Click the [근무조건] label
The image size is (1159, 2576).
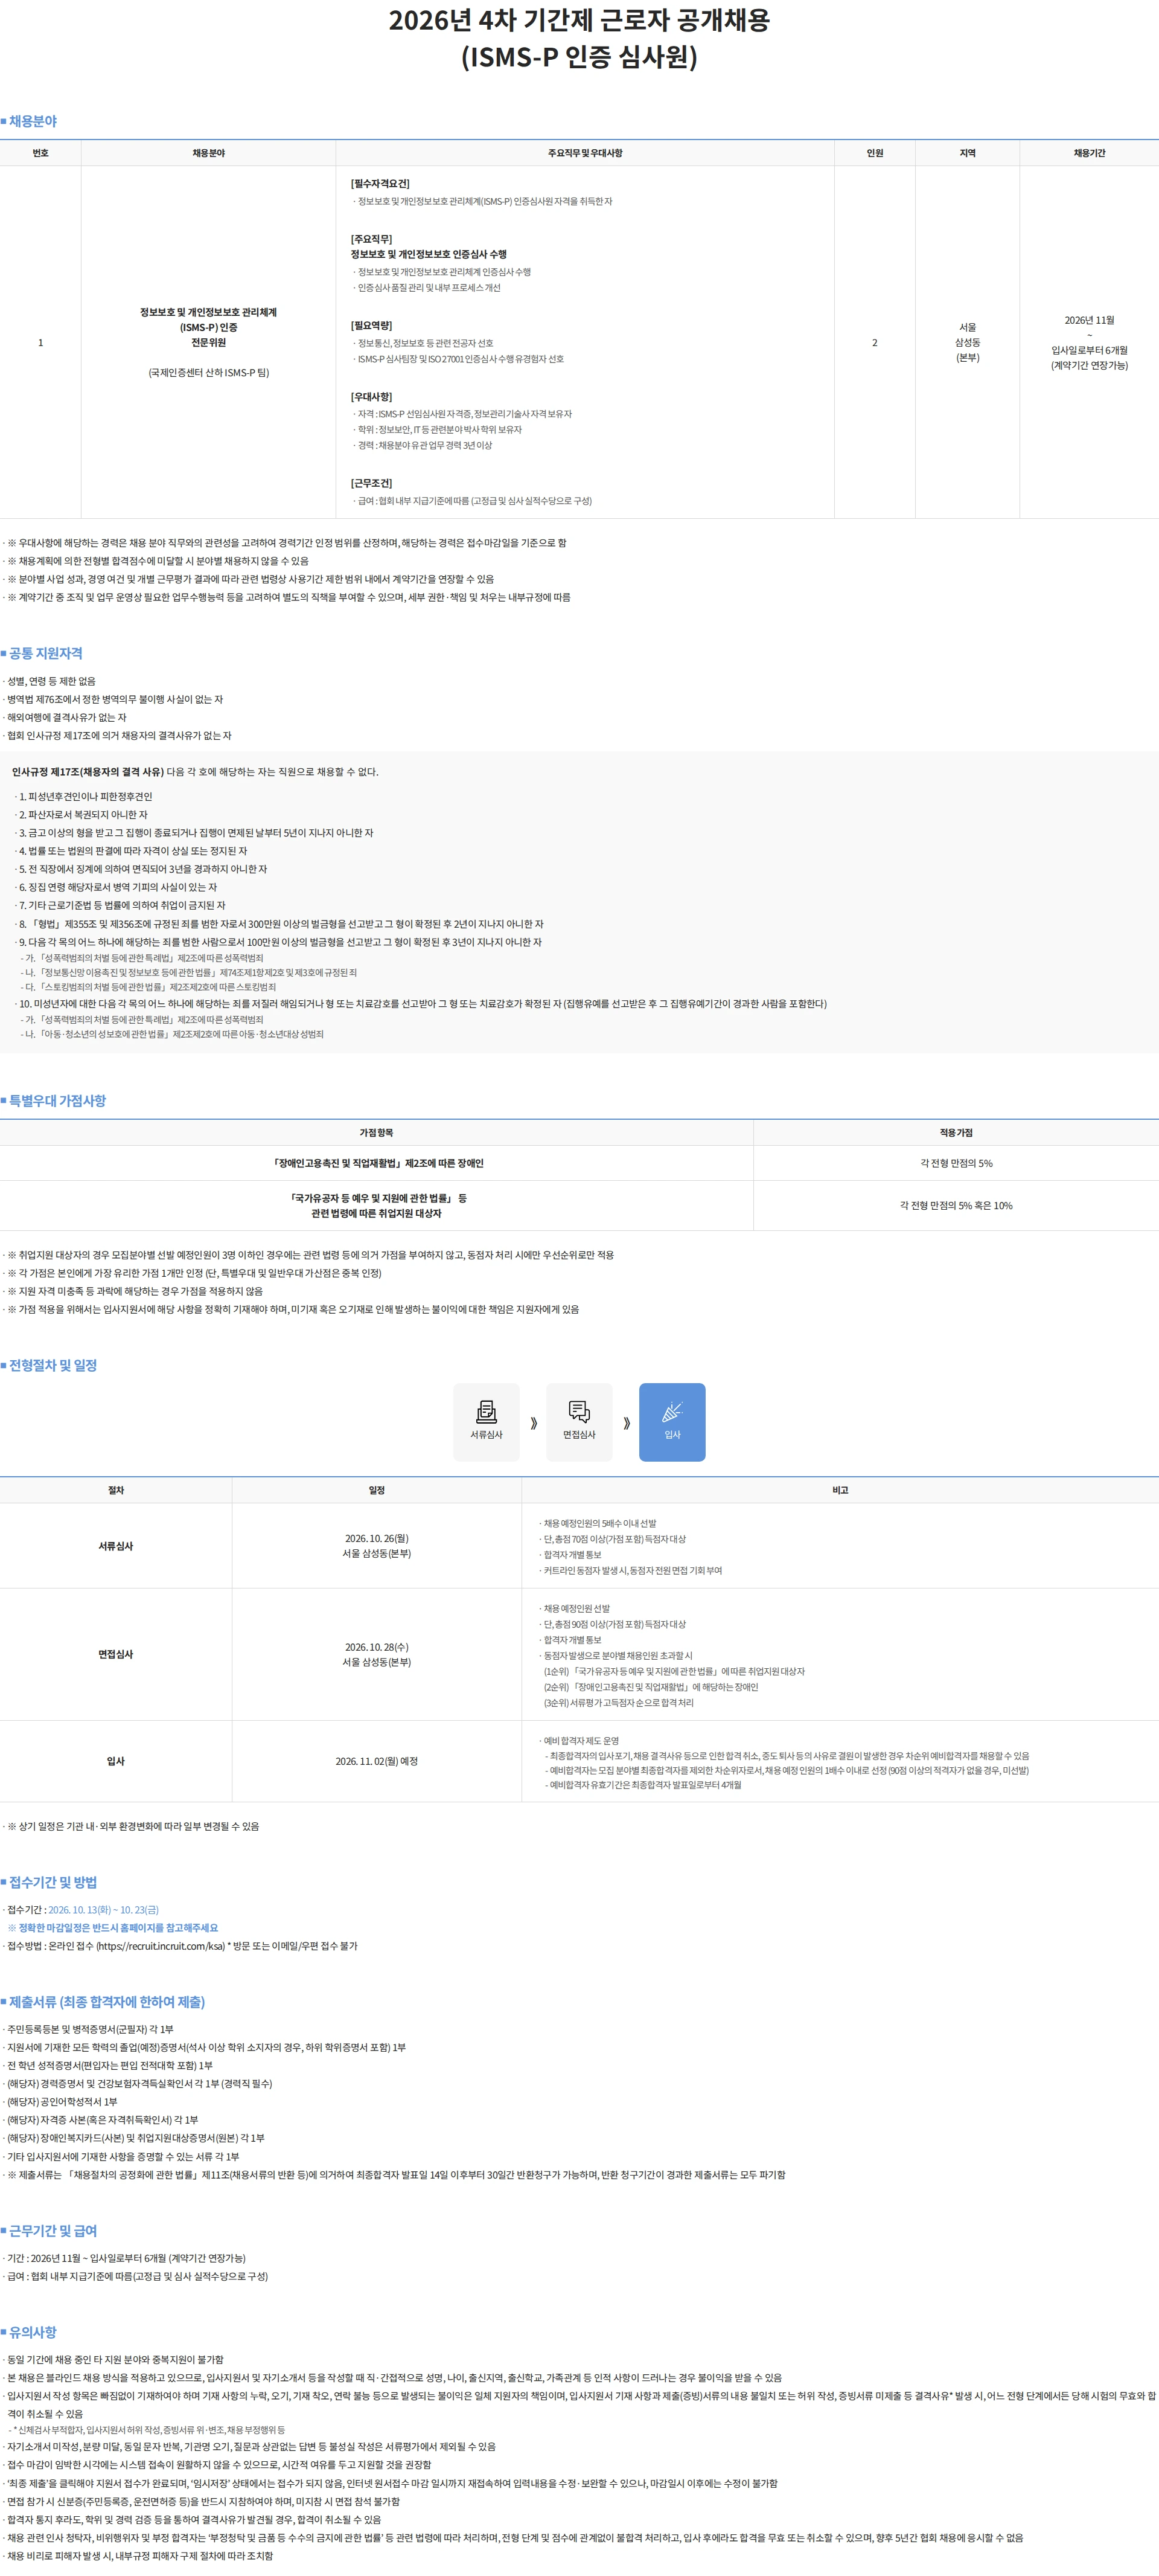click(x=371, y=483)
